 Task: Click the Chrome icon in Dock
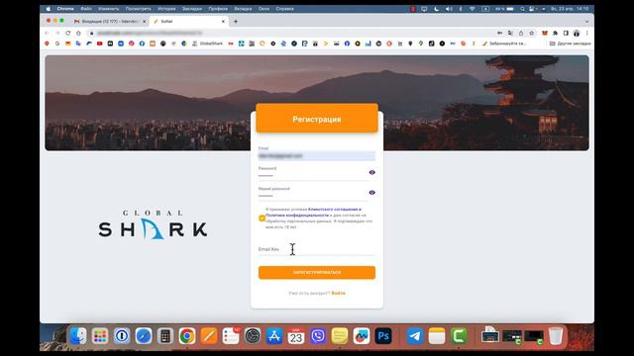point(187,336)
